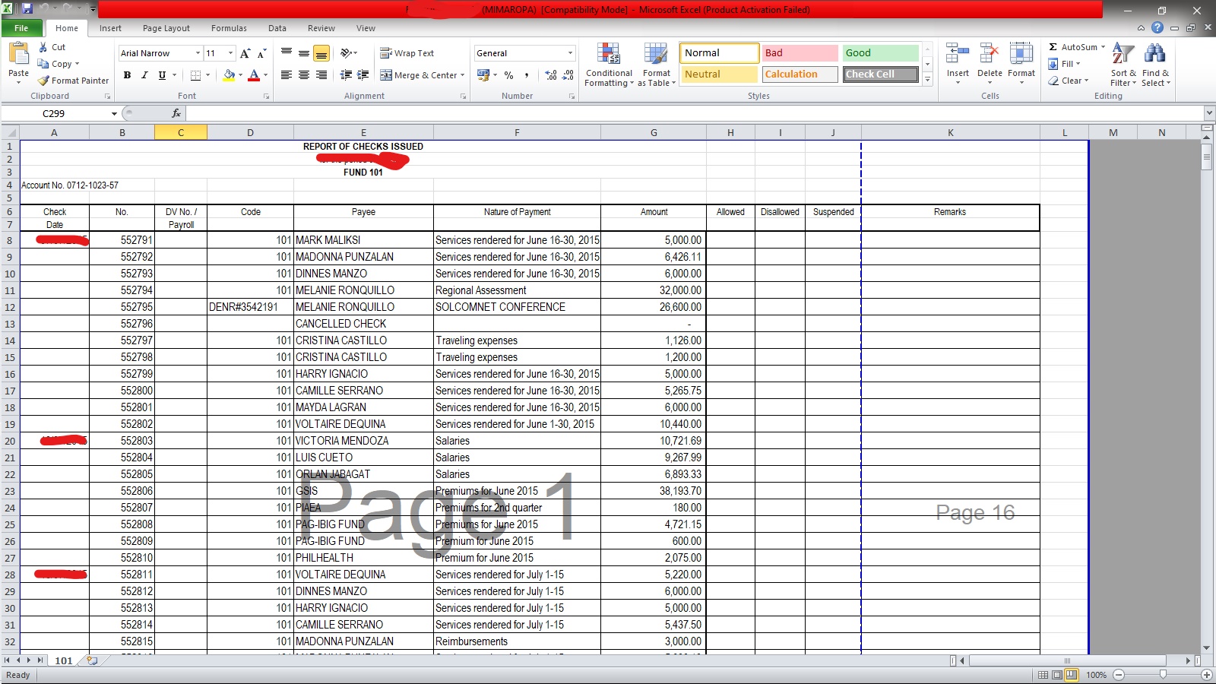Click the Merge & Center button
Viewport: 1216px width, 684px height.
point(419,75)
